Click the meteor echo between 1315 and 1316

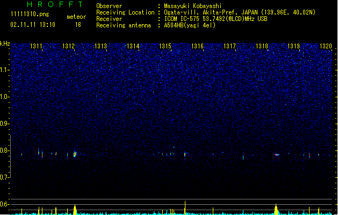click(185, 154)
